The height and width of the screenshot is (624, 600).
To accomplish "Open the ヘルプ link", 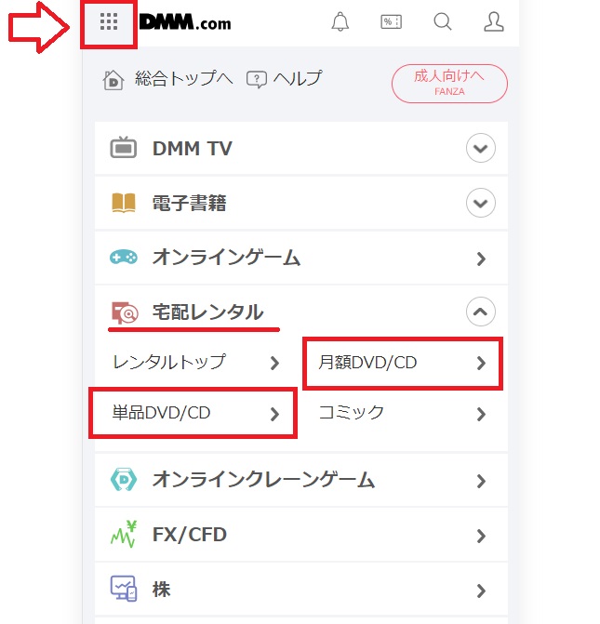I will [x=298, y=79].
